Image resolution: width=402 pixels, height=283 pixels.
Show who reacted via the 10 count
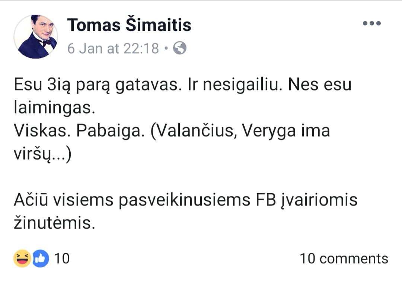tap(62, 258)
